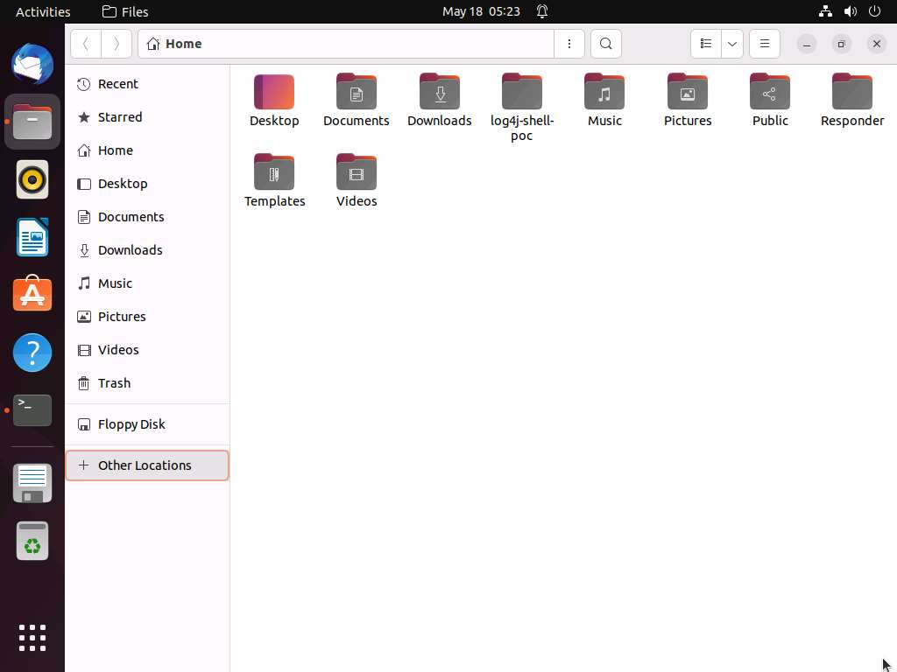Open the Activities overview

pyautogui.click(x=43, y=11)
